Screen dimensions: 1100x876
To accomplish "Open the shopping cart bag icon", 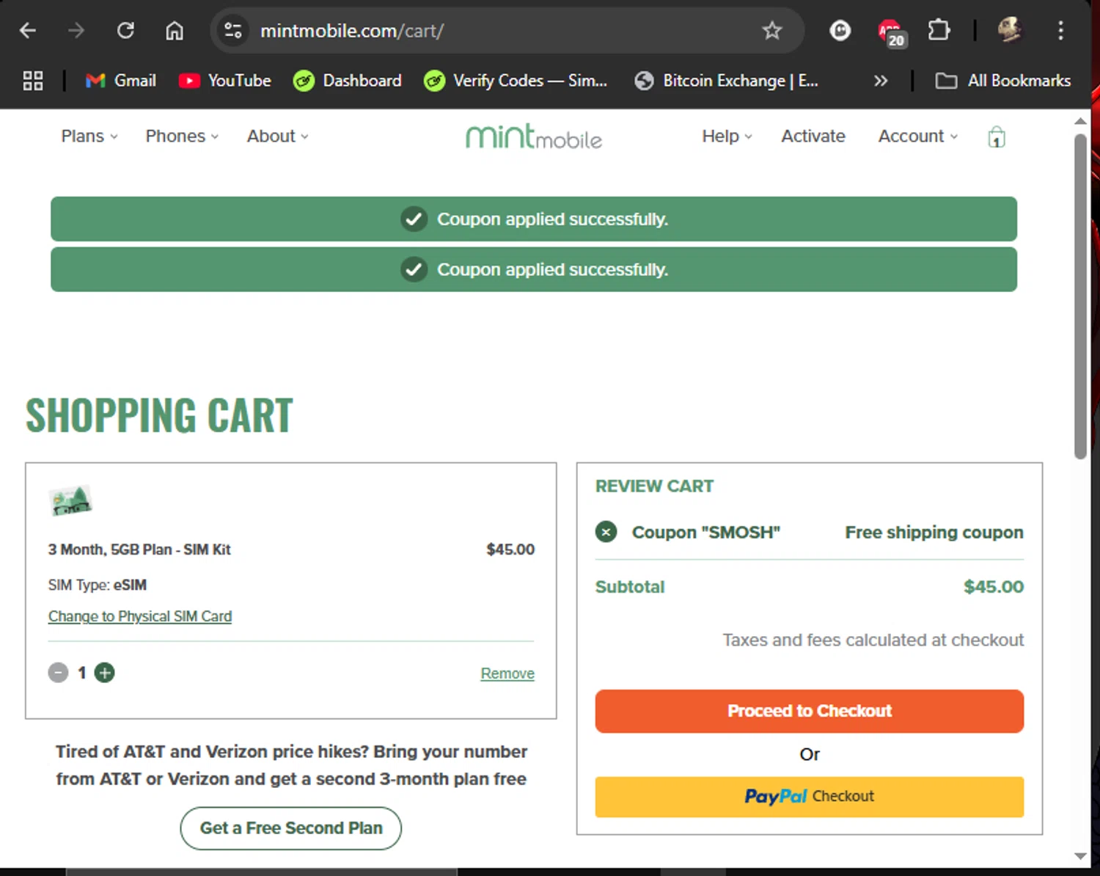I will click(x=997, y=137).
